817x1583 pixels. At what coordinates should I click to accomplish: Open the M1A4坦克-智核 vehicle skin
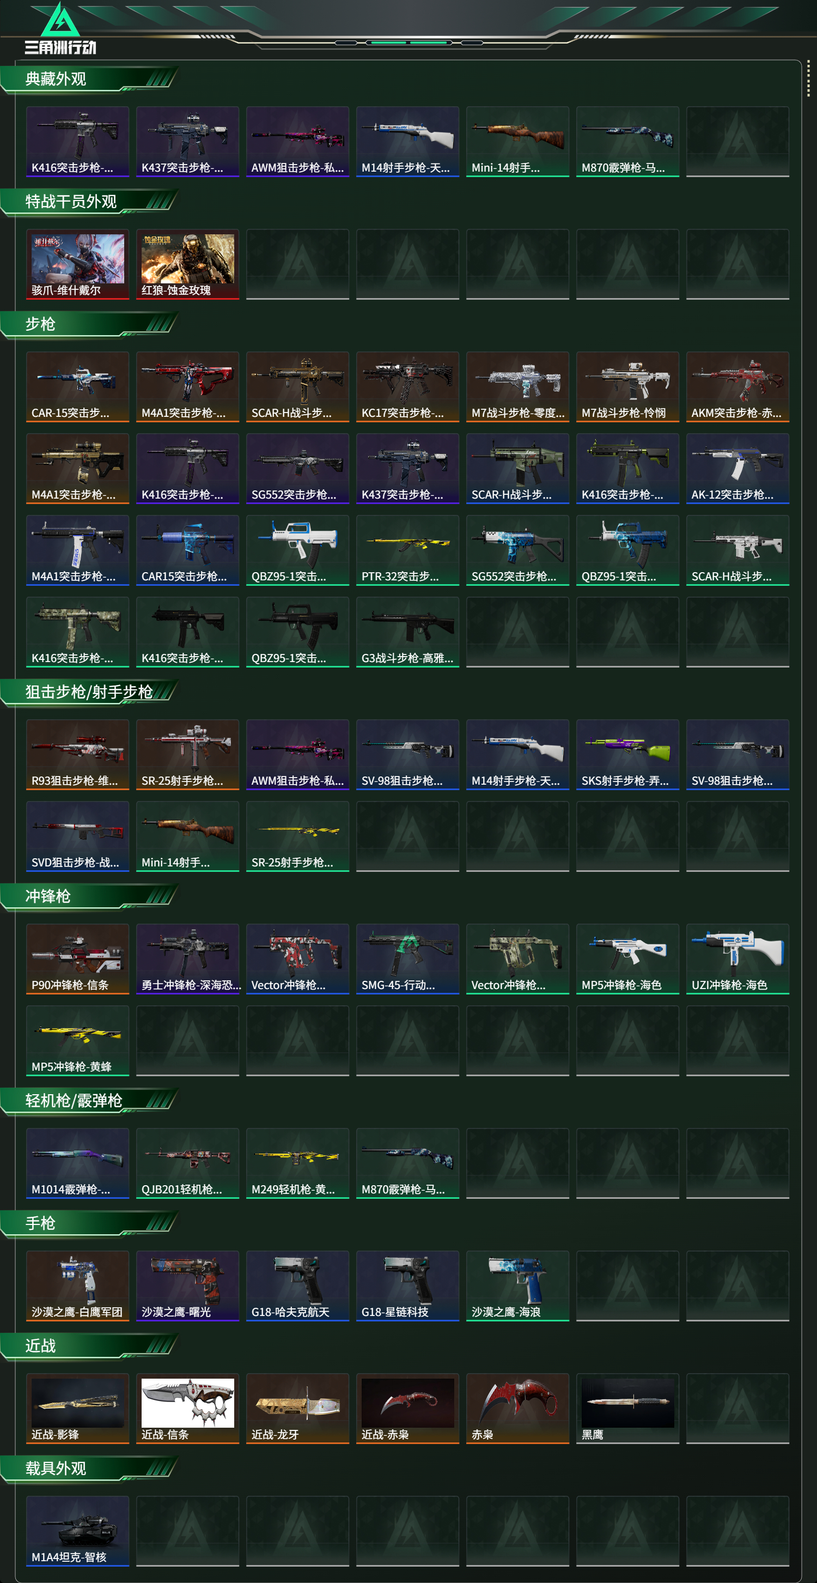(77, 1531)
